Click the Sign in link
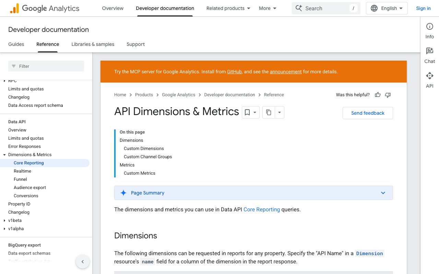The image size is (439, 274). [x=423, y=8]
